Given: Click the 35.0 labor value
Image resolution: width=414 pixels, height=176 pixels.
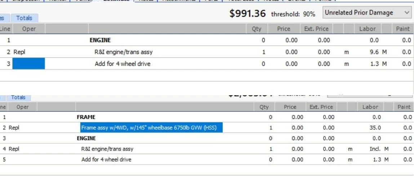Looking at the screenshot, I should point(375,128).
